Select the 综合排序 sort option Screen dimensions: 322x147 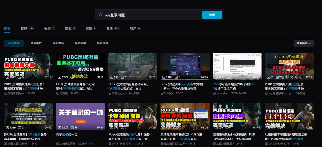tap(14, 43)
